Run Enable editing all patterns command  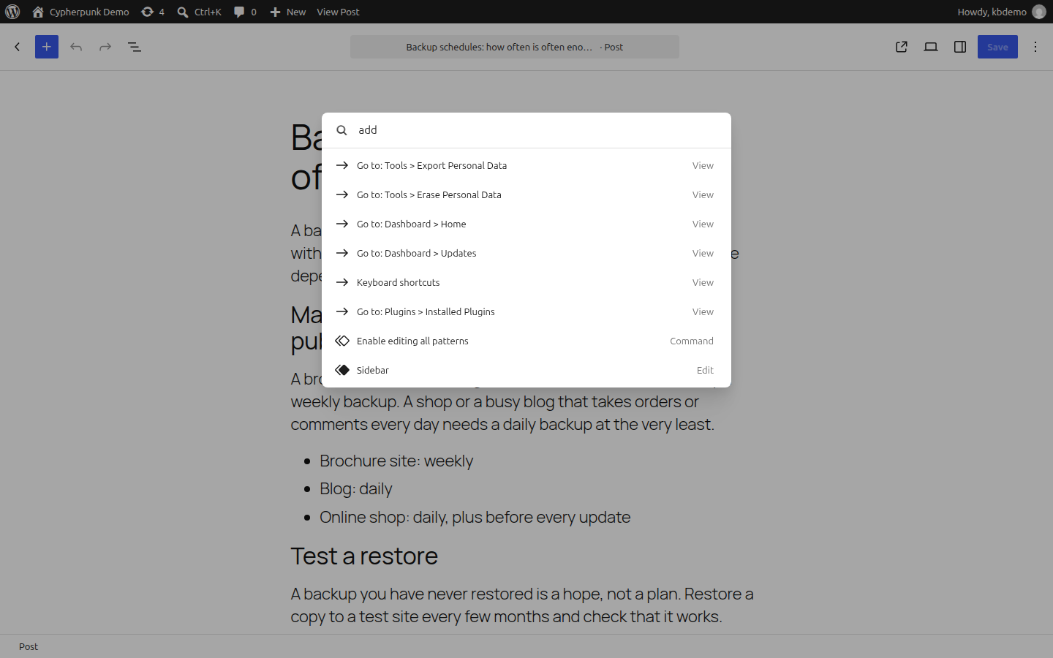(x=526, y=341)
